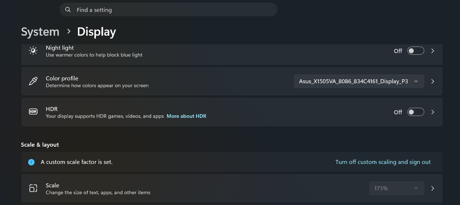Screen dimensions: 460x205
Task: Click the Scale & layout heading
Action: (40, 144)
